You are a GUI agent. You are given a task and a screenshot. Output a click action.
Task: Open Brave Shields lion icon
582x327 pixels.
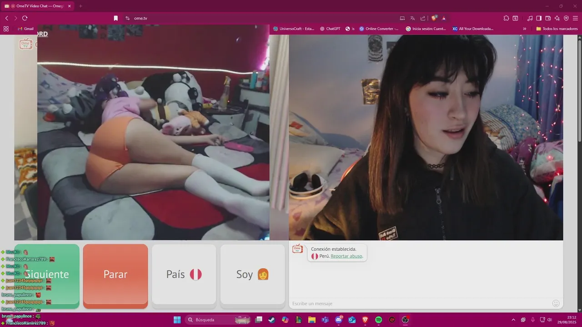(x=434, y=18)
